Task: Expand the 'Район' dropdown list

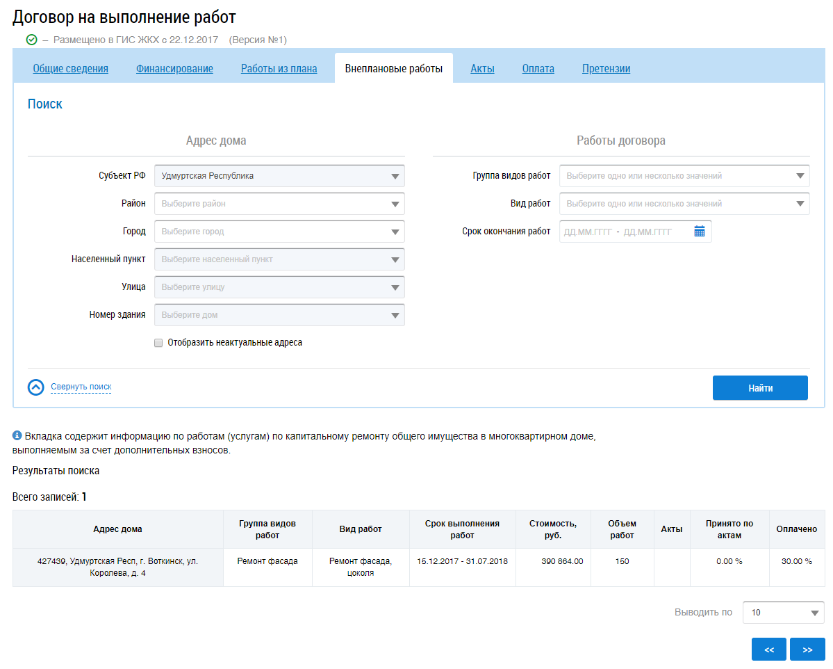Action: (x=279, y=204)
